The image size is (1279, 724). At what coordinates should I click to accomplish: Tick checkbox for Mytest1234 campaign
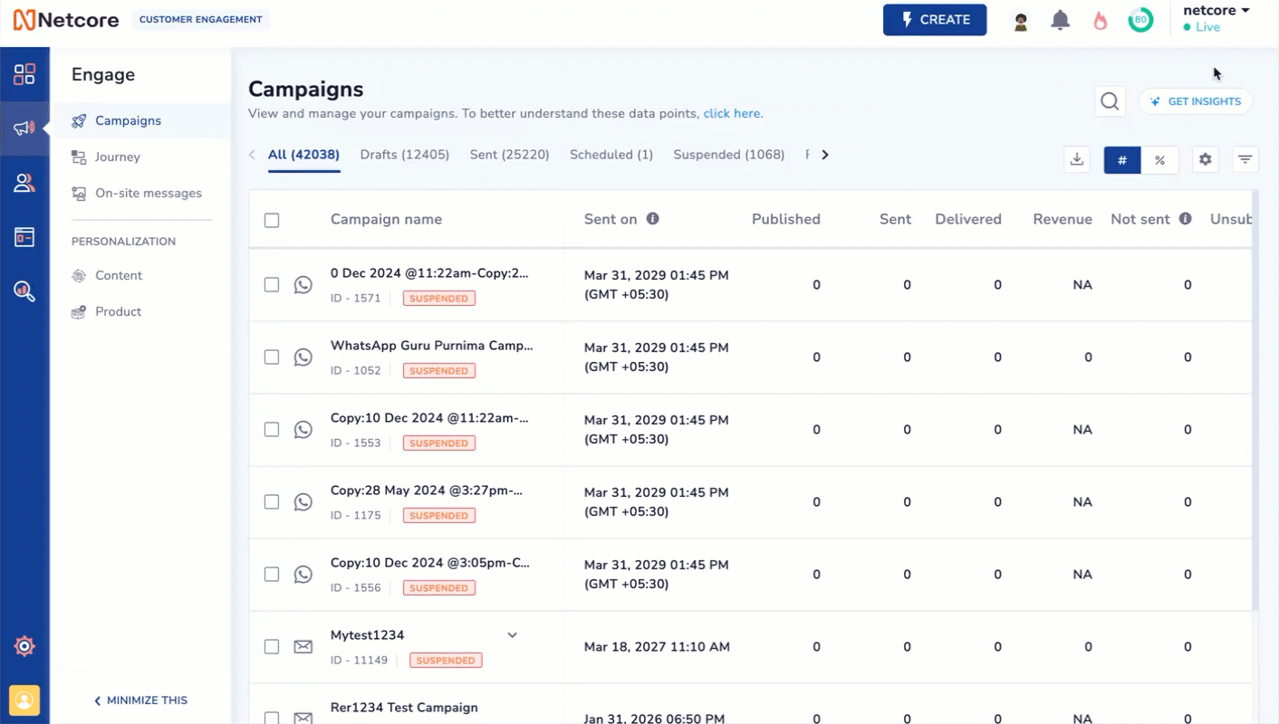[x=272, y=647]
